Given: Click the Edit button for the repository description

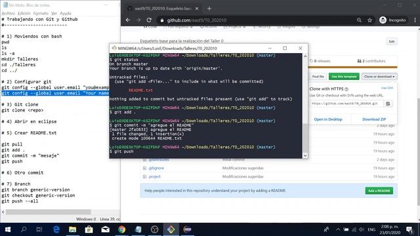Looking at the screenshot, I should tap(392, 41).
